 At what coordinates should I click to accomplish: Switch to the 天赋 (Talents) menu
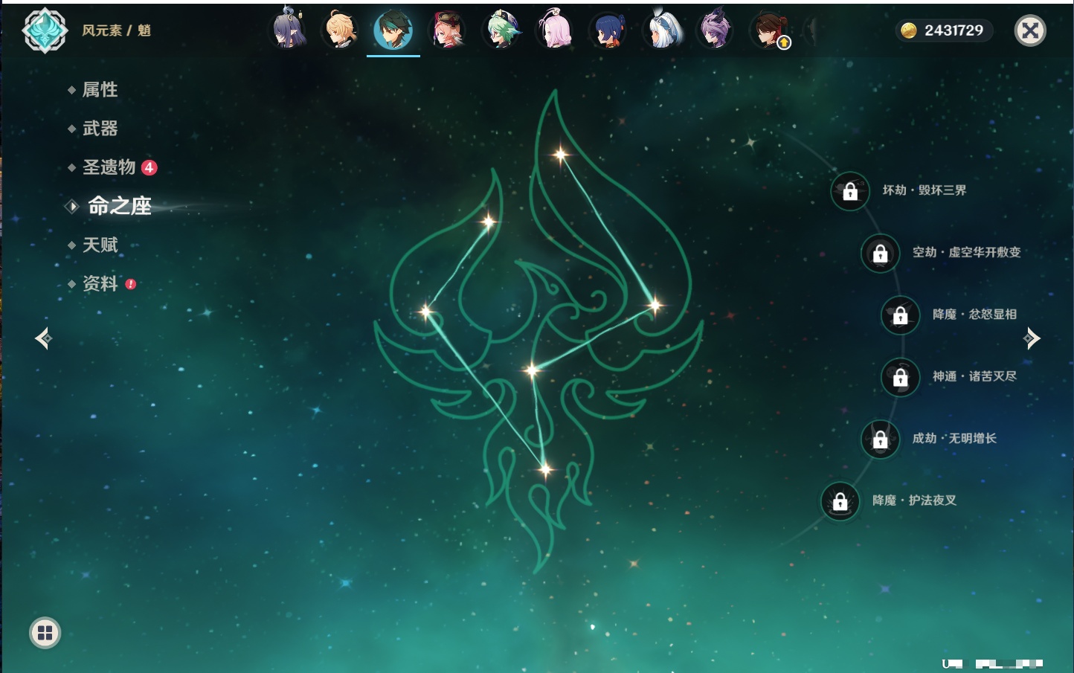click(x=100, y=245)
